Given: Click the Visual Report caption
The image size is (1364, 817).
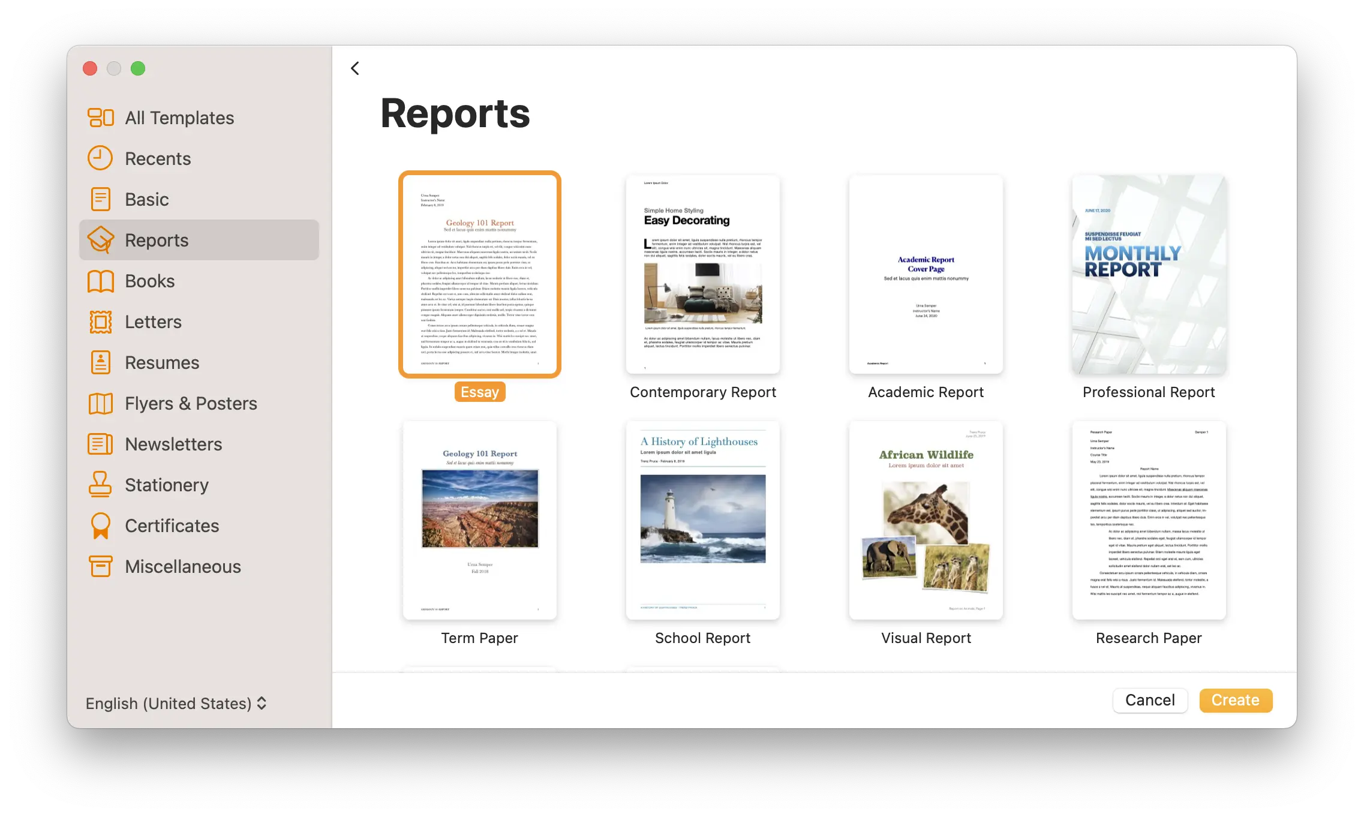Looking at the screenshot, I should click(x=926, y=638).
